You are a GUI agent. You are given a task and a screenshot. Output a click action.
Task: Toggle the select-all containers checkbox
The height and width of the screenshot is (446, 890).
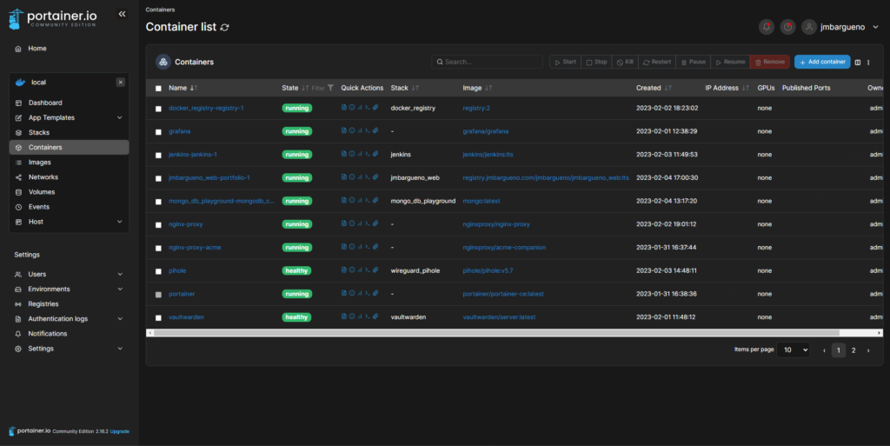point(158,89)
